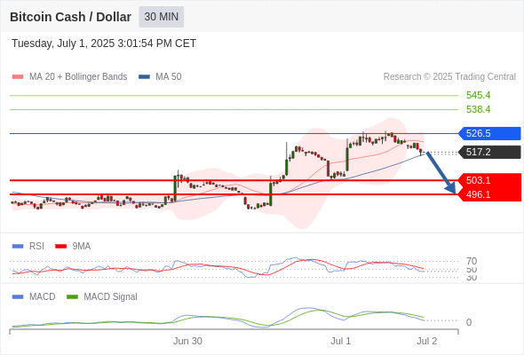Select the 517.2 current price tag
This screenshot has height=355, width=524.
click(489, 153)
